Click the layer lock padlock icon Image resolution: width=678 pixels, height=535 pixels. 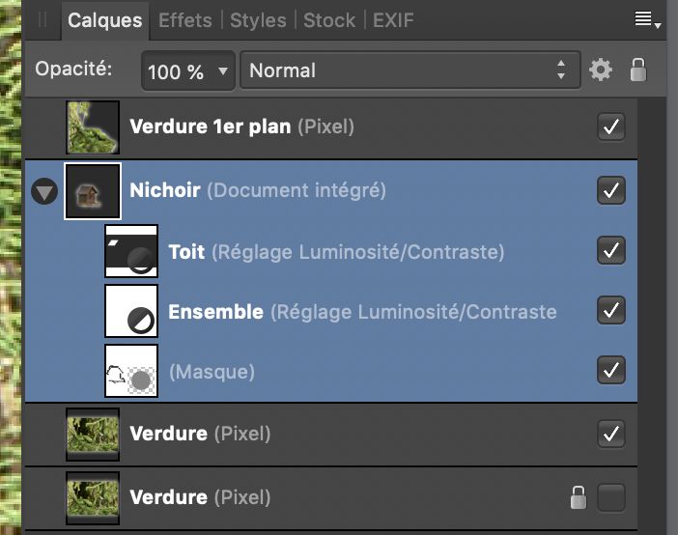637,70
